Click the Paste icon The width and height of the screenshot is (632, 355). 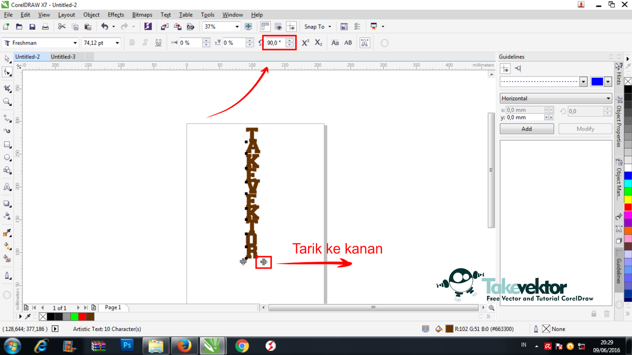(88, 27)
